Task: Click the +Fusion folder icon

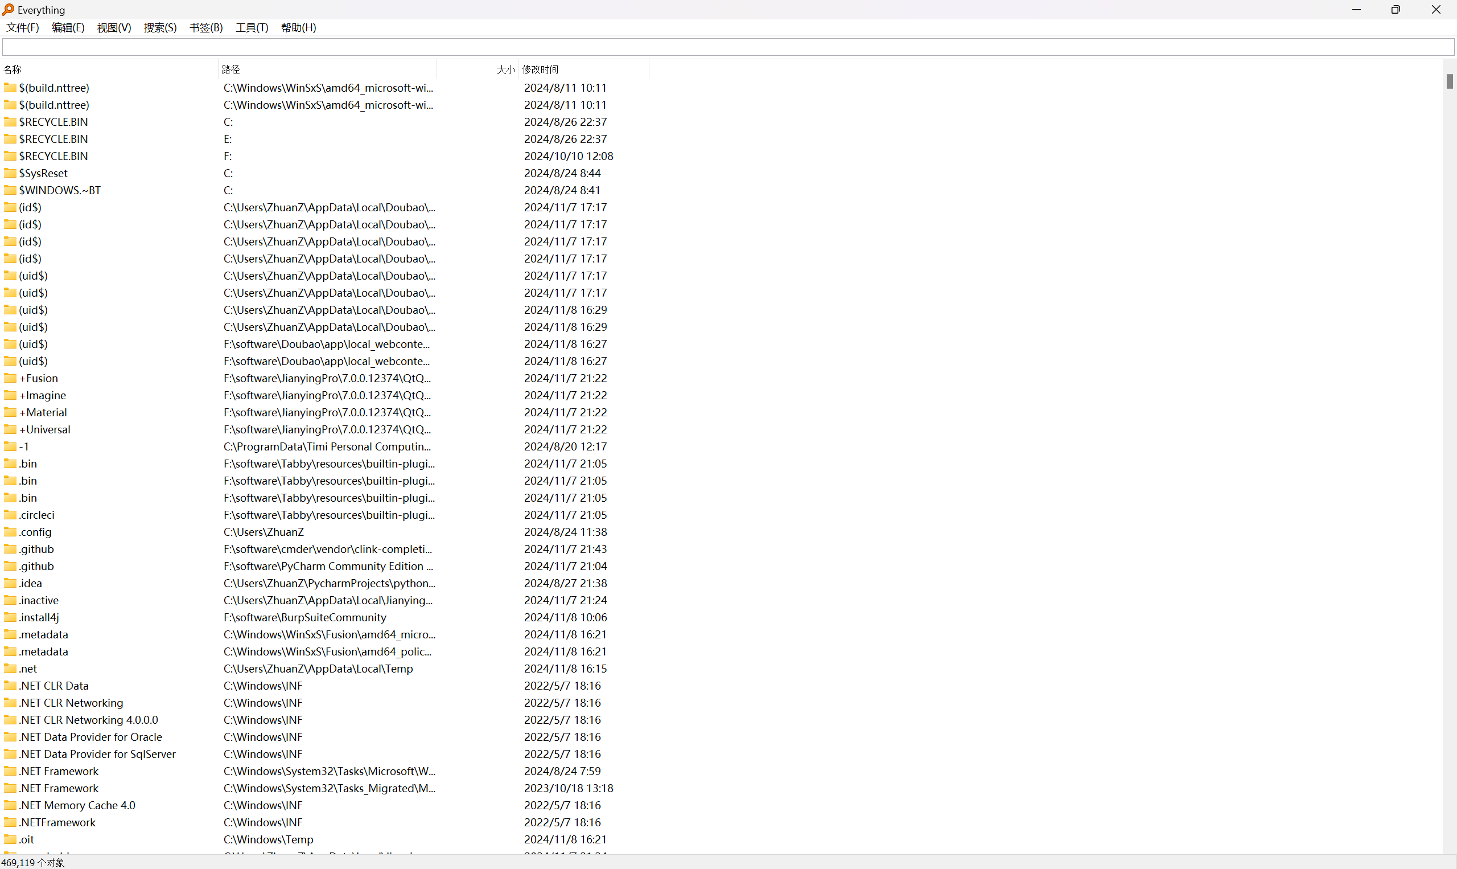Action: pyautogui.click(x=10, y=378)
